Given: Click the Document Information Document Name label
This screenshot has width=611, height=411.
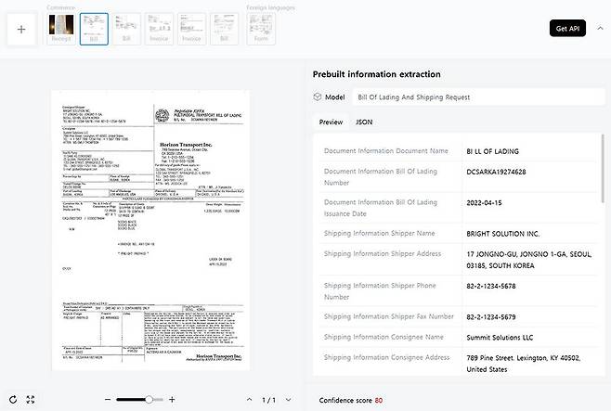Looking at the screenshot, I should [385, 151].
